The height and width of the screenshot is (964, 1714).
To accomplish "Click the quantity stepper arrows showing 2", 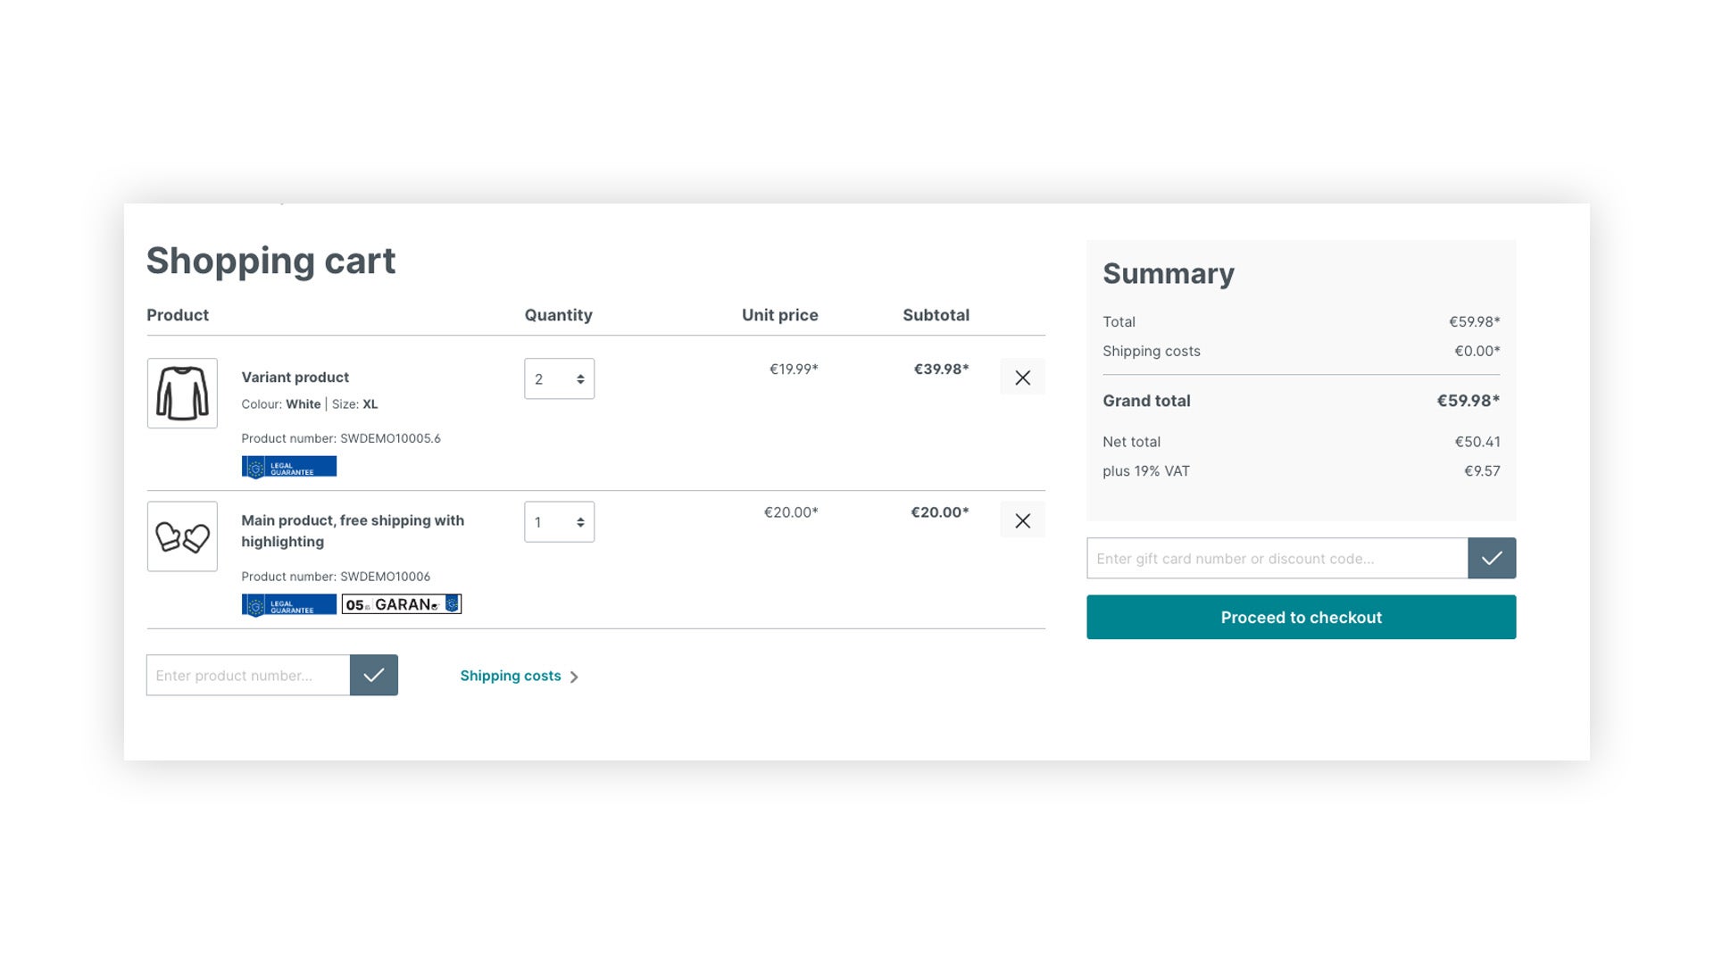I will 580,379.
